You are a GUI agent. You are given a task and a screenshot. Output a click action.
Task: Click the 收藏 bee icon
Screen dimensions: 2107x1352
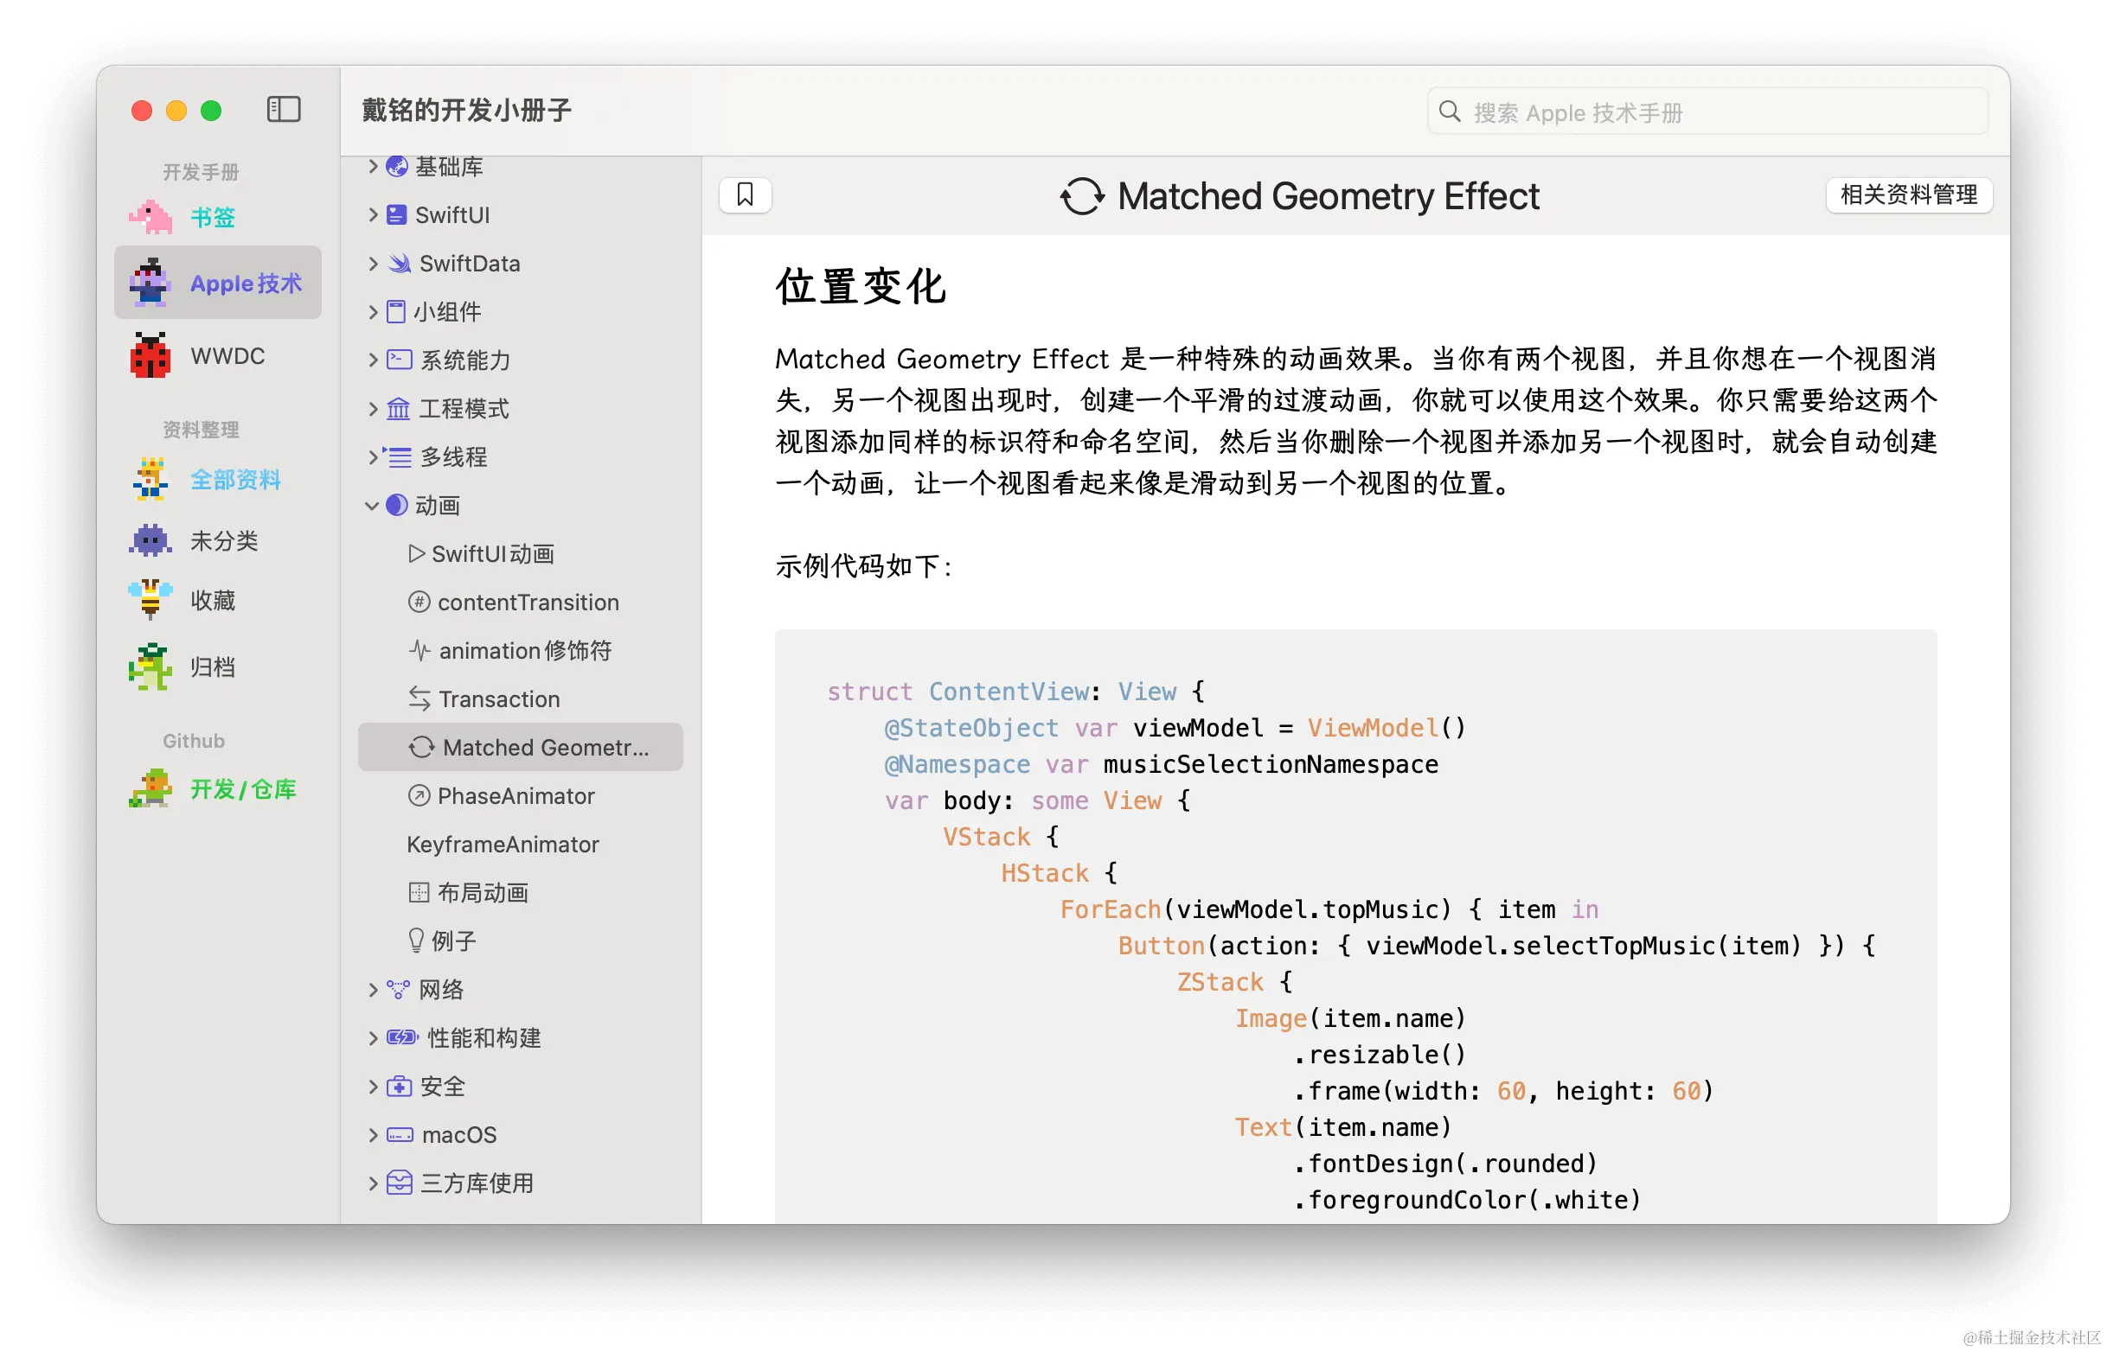[150, 600]
